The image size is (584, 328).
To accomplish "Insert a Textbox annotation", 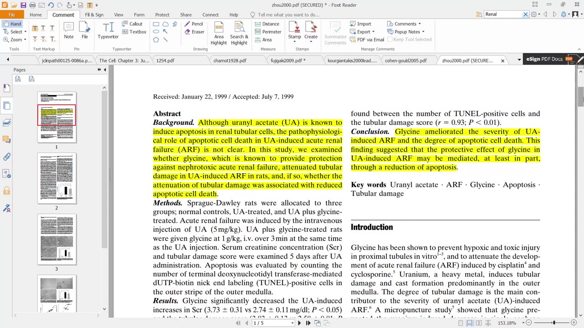I will 134,32.
